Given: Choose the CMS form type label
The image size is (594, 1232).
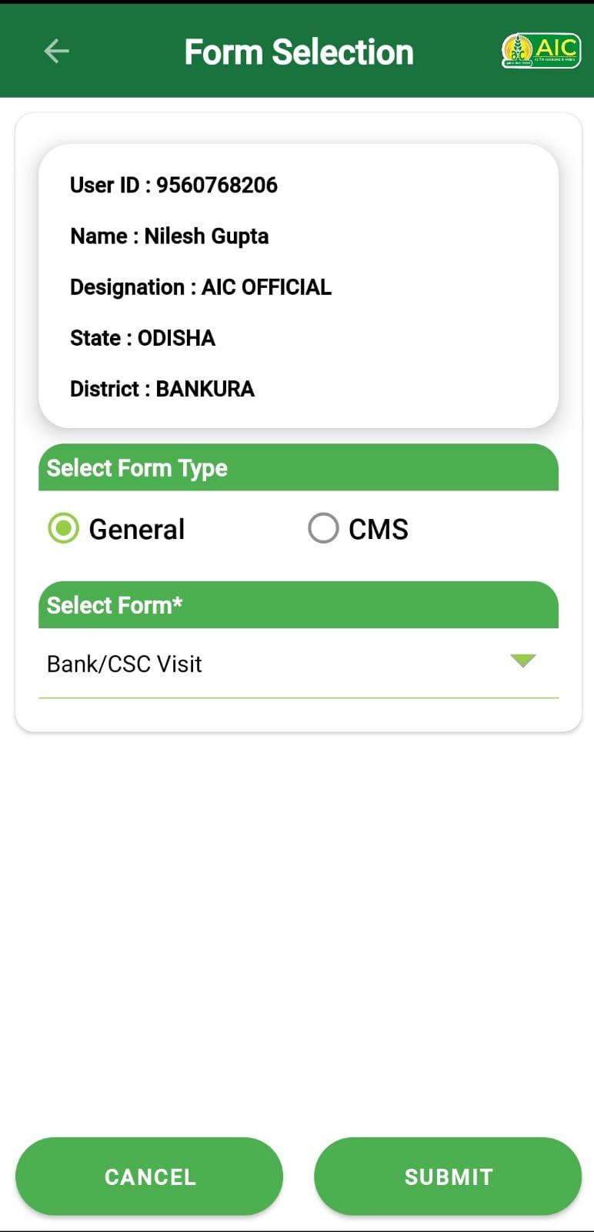Looking at the screenshot, I should tap(378, 530).
